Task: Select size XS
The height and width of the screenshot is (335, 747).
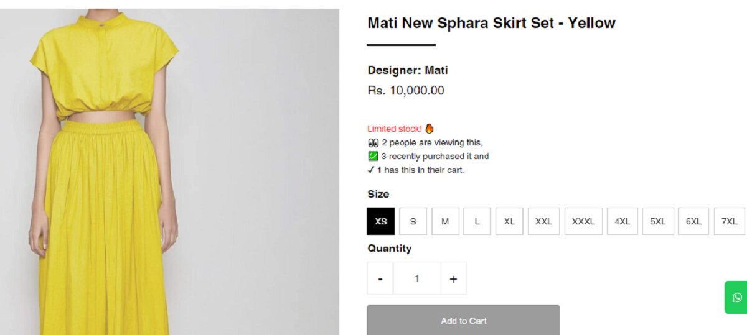Action: tap(381, 221)
